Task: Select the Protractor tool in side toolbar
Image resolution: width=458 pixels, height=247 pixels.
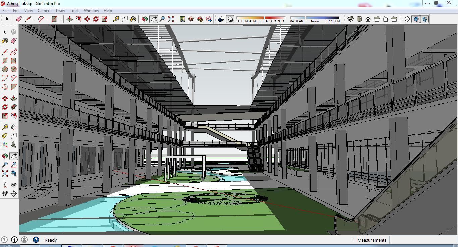Action: point(5,136)
